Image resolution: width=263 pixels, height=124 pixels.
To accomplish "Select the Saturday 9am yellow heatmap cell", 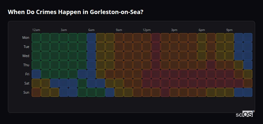I will click(x=119, y=83).
